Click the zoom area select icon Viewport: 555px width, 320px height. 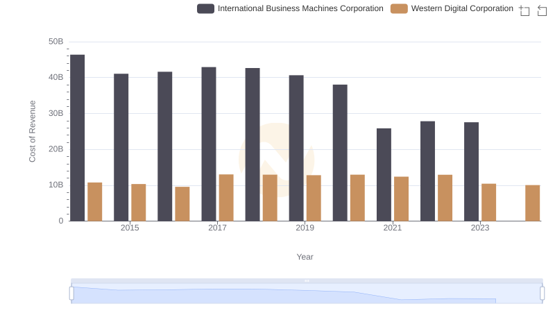(524, 10)
